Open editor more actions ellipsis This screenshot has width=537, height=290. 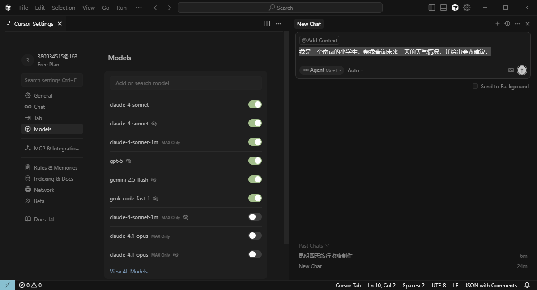pos(278,24)
